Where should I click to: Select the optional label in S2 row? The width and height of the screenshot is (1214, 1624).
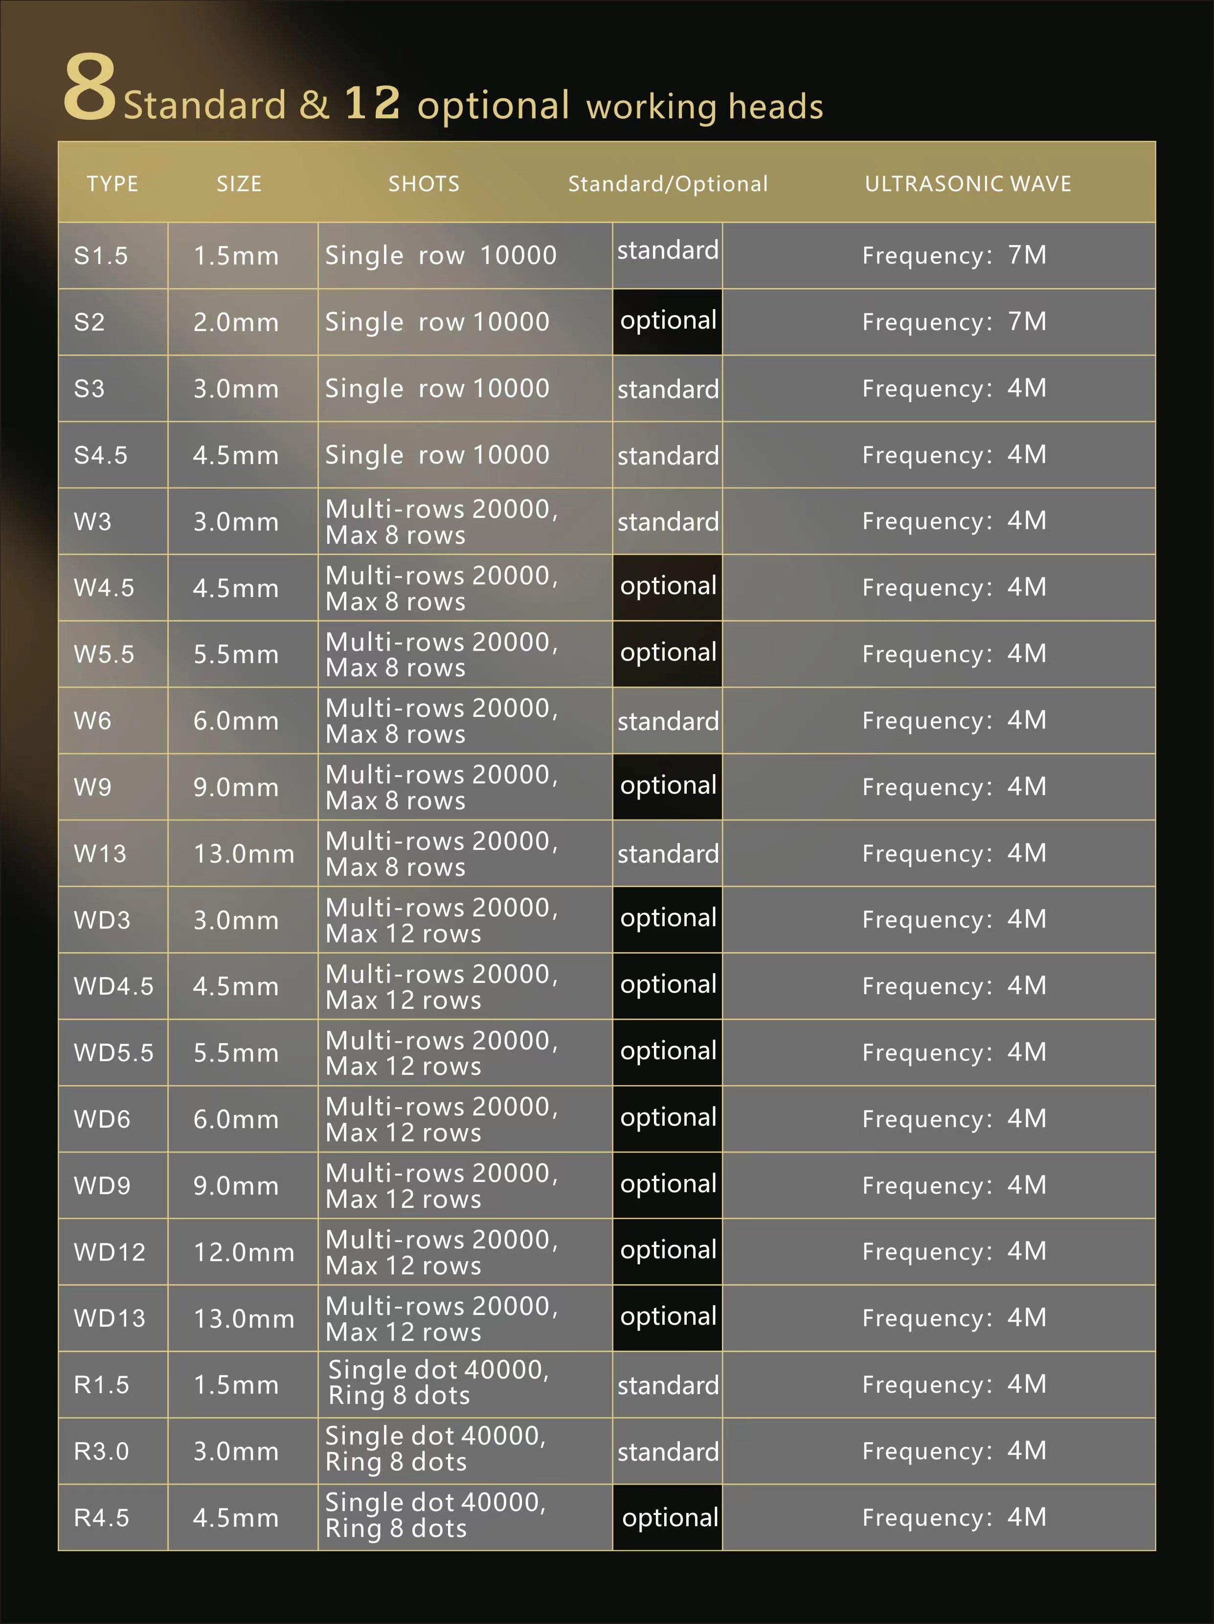coord(668,322)
